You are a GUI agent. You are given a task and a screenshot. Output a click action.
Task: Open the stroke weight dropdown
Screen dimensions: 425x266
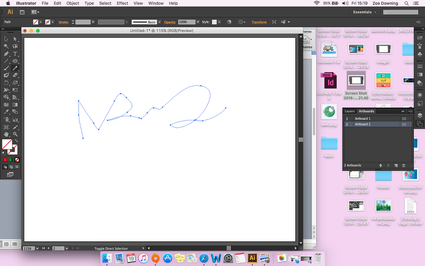(93, 22)
